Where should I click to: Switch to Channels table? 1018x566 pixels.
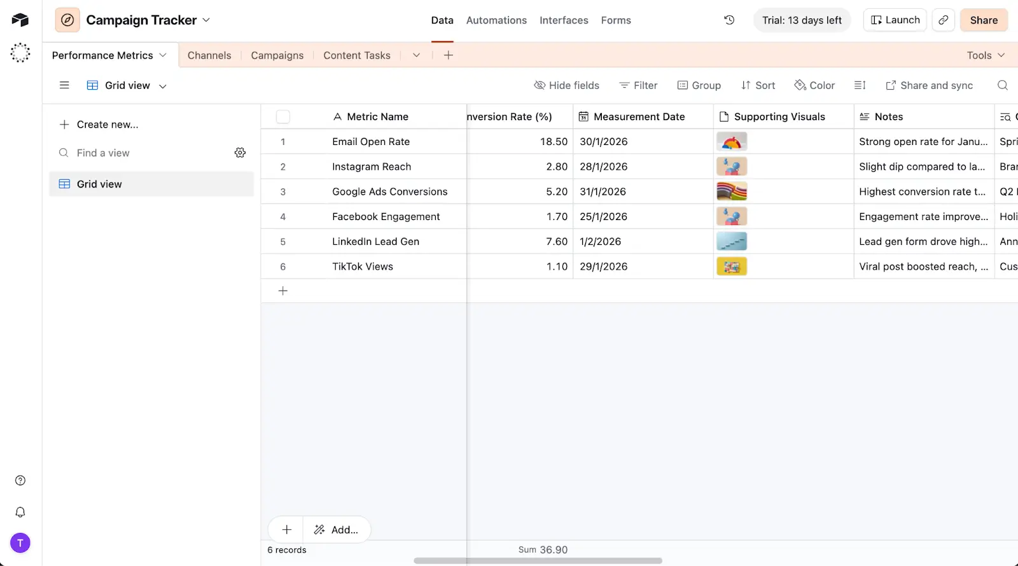209,55
